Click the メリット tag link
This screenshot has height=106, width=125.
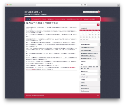coord(85,67)
